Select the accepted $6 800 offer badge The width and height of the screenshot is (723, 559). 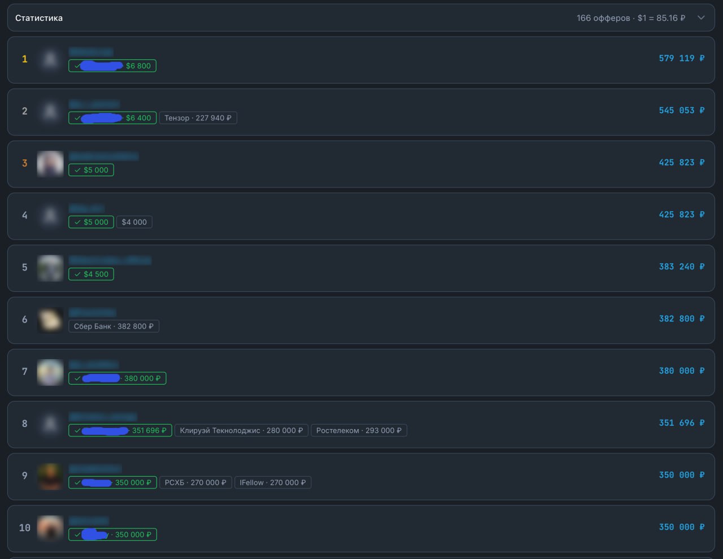(112, 66)
